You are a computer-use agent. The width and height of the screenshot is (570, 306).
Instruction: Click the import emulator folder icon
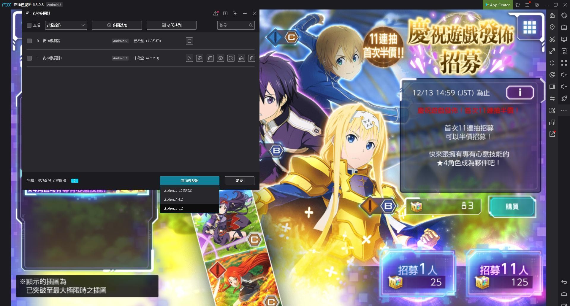tap(235, 13)
